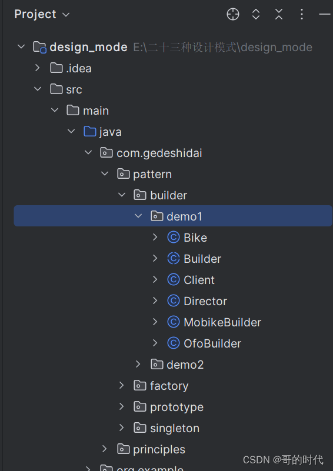Select the Director class
The image size is (333, 471).
(205, 301)
